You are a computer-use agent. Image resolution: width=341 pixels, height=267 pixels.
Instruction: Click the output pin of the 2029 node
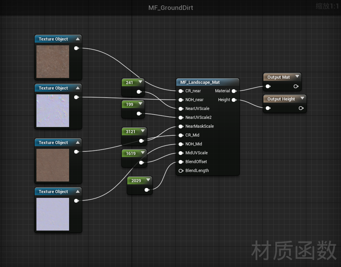147,190
